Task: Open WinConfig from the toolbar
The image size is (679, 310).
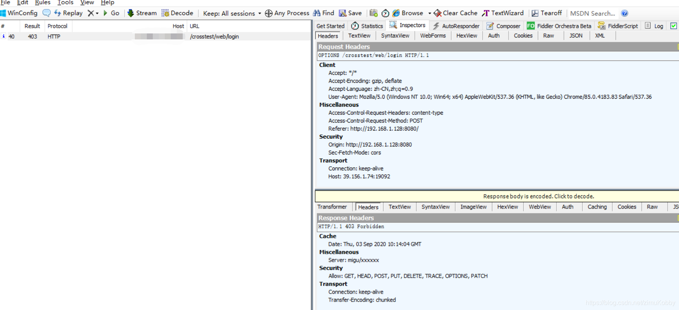Action: click(x=19, y=13)
